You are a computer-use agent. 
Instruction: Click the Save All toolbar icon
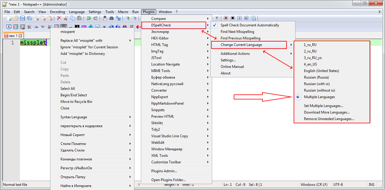[30, 18]
